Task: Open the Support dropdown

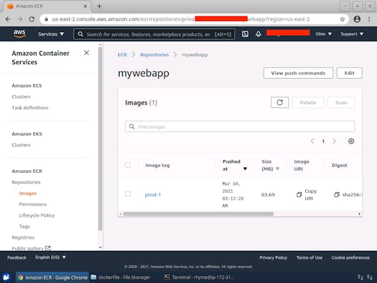Action: coord(352,34)
